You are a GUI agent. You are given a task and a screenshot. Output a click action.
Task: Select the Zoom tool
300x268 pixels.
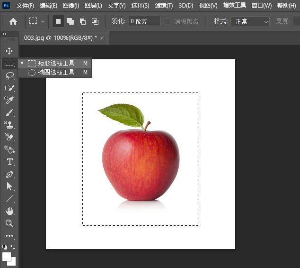click(9, 223)
